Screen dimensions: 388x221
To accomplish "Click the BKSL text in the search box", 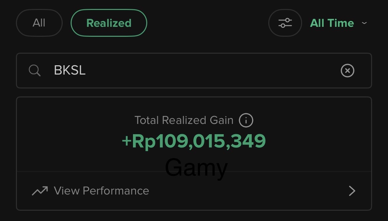I will click(70, 71).
